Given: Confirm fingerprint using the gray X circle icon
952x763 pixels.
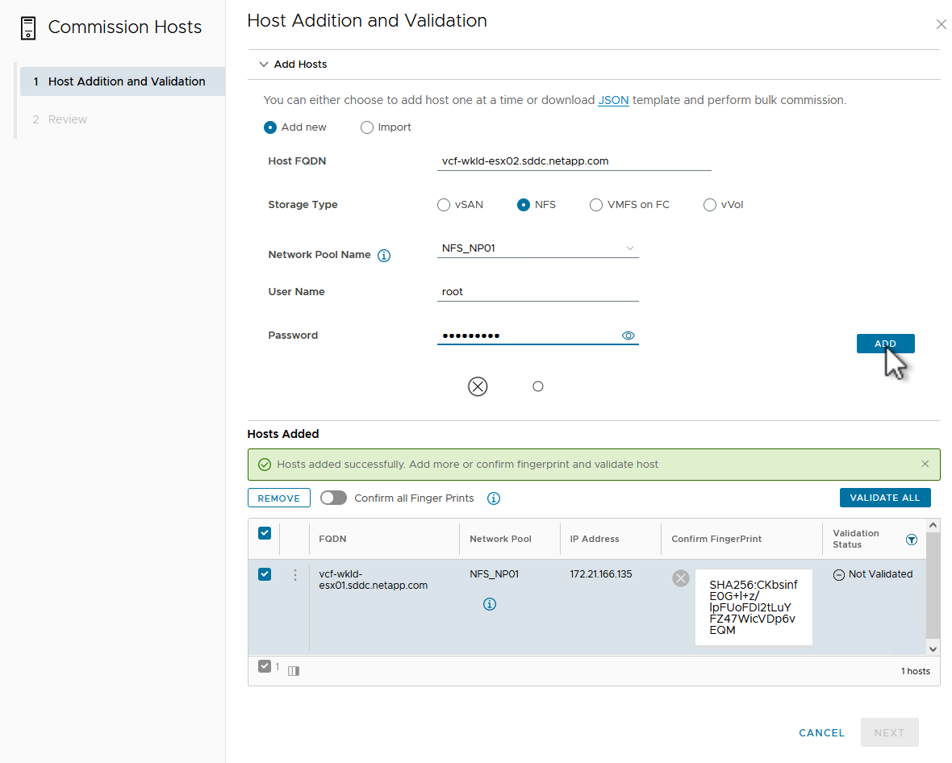Looking at the screenshot, I should 681,577.
